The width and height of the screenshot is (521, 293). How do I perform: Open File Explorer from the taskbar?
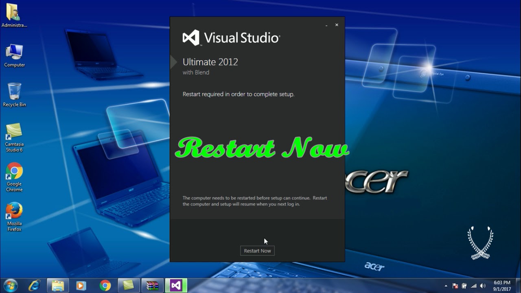[x=58, y=286]
